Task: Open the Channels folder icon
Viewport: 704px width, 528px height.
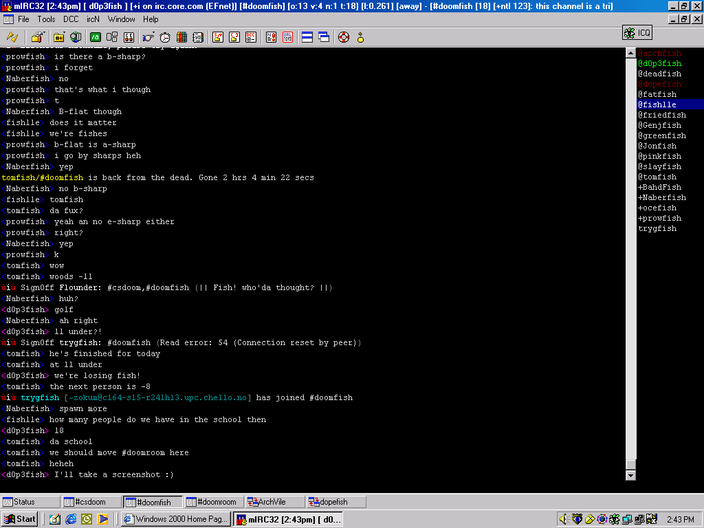Action: tap(59, 37)
